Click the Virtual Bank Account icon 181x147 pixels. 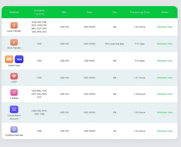pos(14,109)
